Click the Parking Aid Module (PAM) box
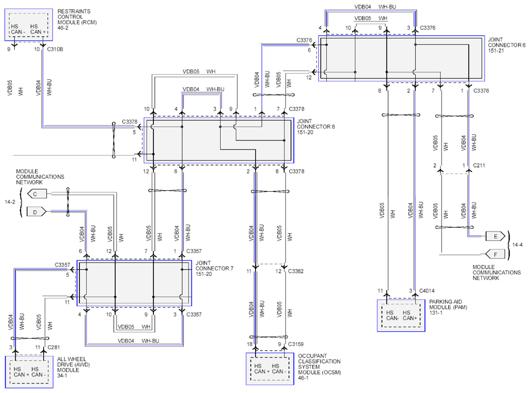530x393 pixels. coord(401,315)
